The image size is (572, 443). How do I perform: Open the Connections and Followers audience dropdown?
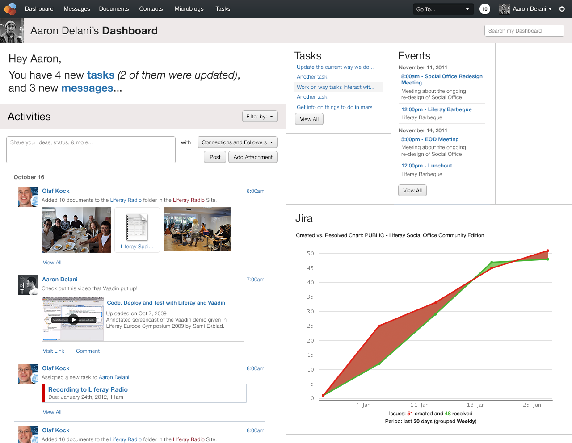(237, 142)
